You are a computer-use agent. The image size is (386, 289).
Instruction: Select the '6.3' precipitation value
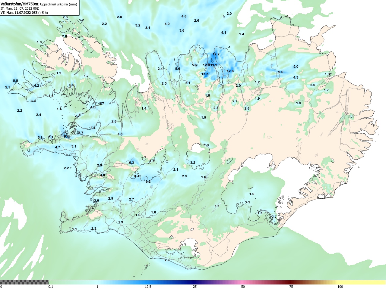pos(131,163)
